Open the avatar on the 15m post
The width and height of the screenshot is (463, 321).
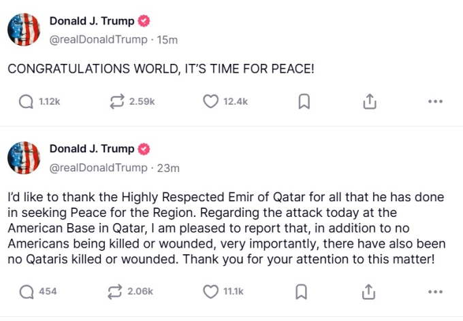(x=24, y=29)
